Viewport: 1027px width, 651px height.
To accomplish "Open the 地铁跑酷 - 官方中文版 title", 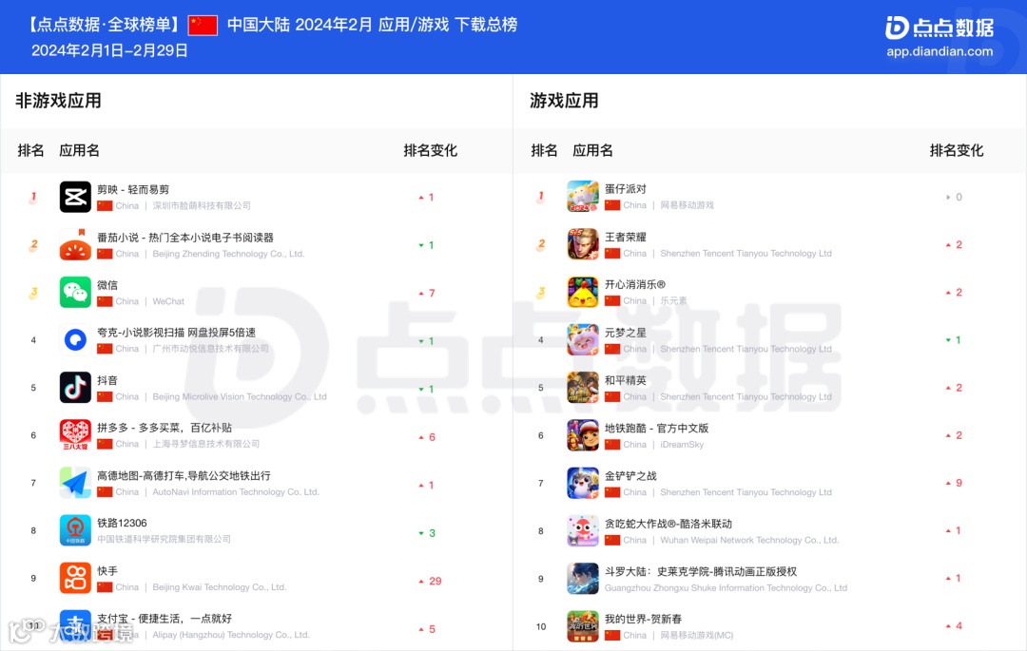I will click(656, 428).
